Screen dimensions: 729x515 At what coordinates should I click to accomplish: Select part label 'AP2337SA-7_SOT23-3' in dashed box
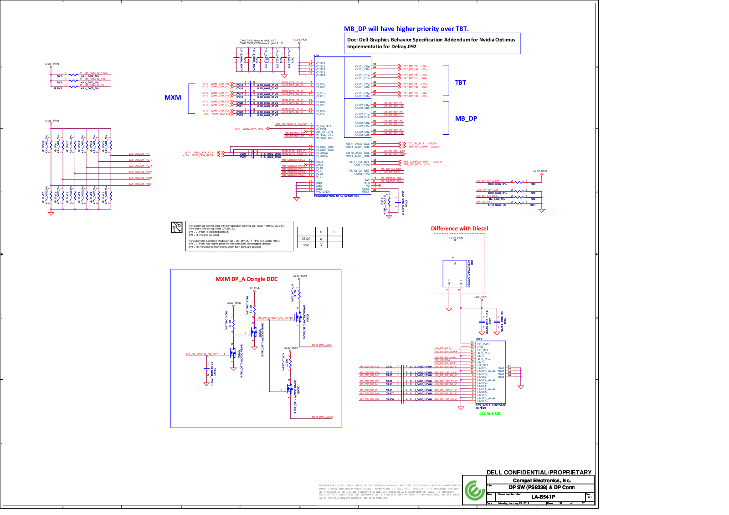468,273
